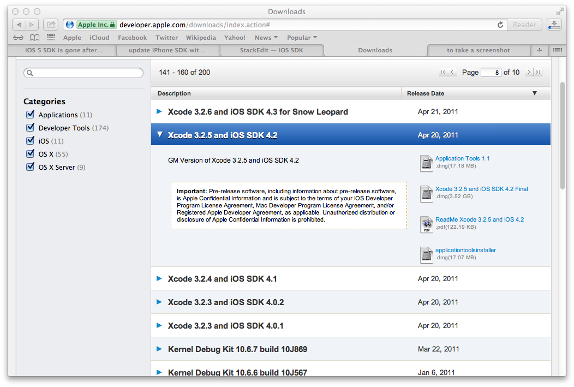The image size is (574, 387).
Task: Click the vertical page scrollbar thumb
Action: click(x=563, y=135)
